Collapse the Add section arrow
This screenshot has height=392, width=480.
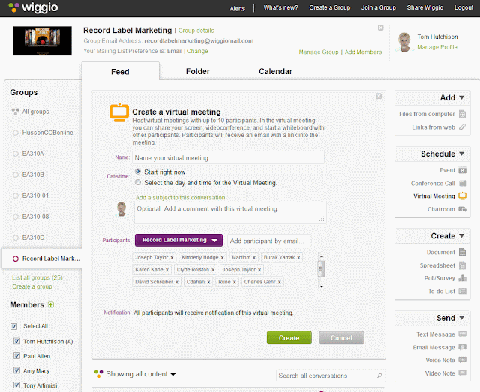coord(462,97)
